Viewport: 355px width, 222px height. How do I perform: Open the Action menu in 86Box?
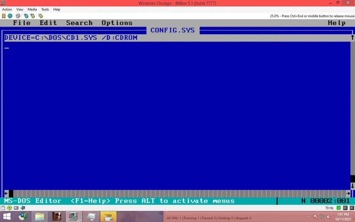click(x=7, y=9)
